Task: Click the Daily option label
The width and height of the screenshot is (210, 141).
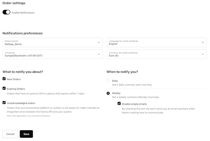Action: click(x=115, y=81)
